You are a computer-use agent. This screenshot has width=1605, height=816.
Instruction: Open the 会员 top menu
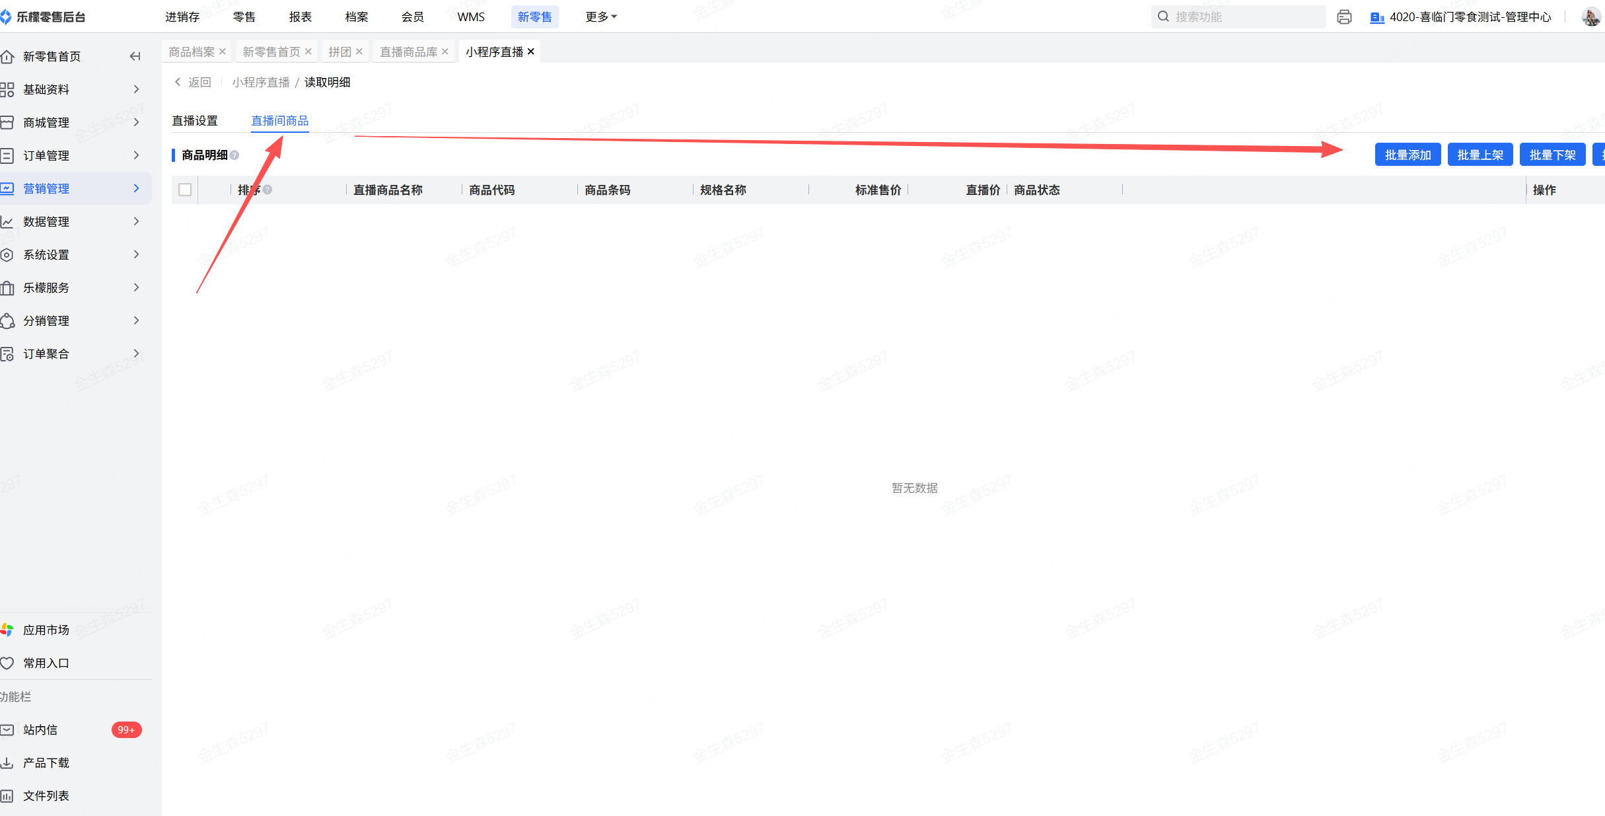(412, 17)
